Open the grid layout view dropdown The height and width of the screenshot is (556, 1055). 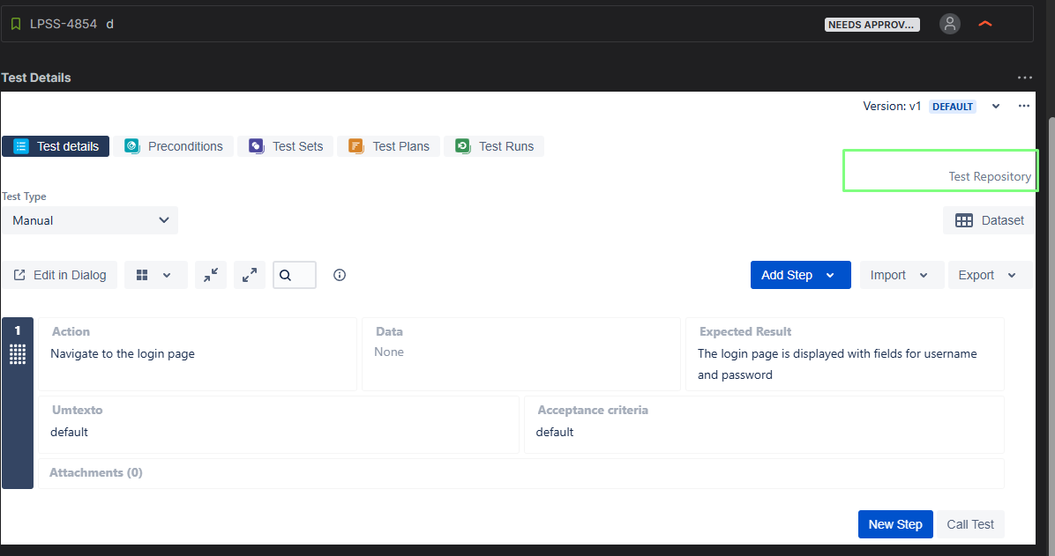click(155, 275)
